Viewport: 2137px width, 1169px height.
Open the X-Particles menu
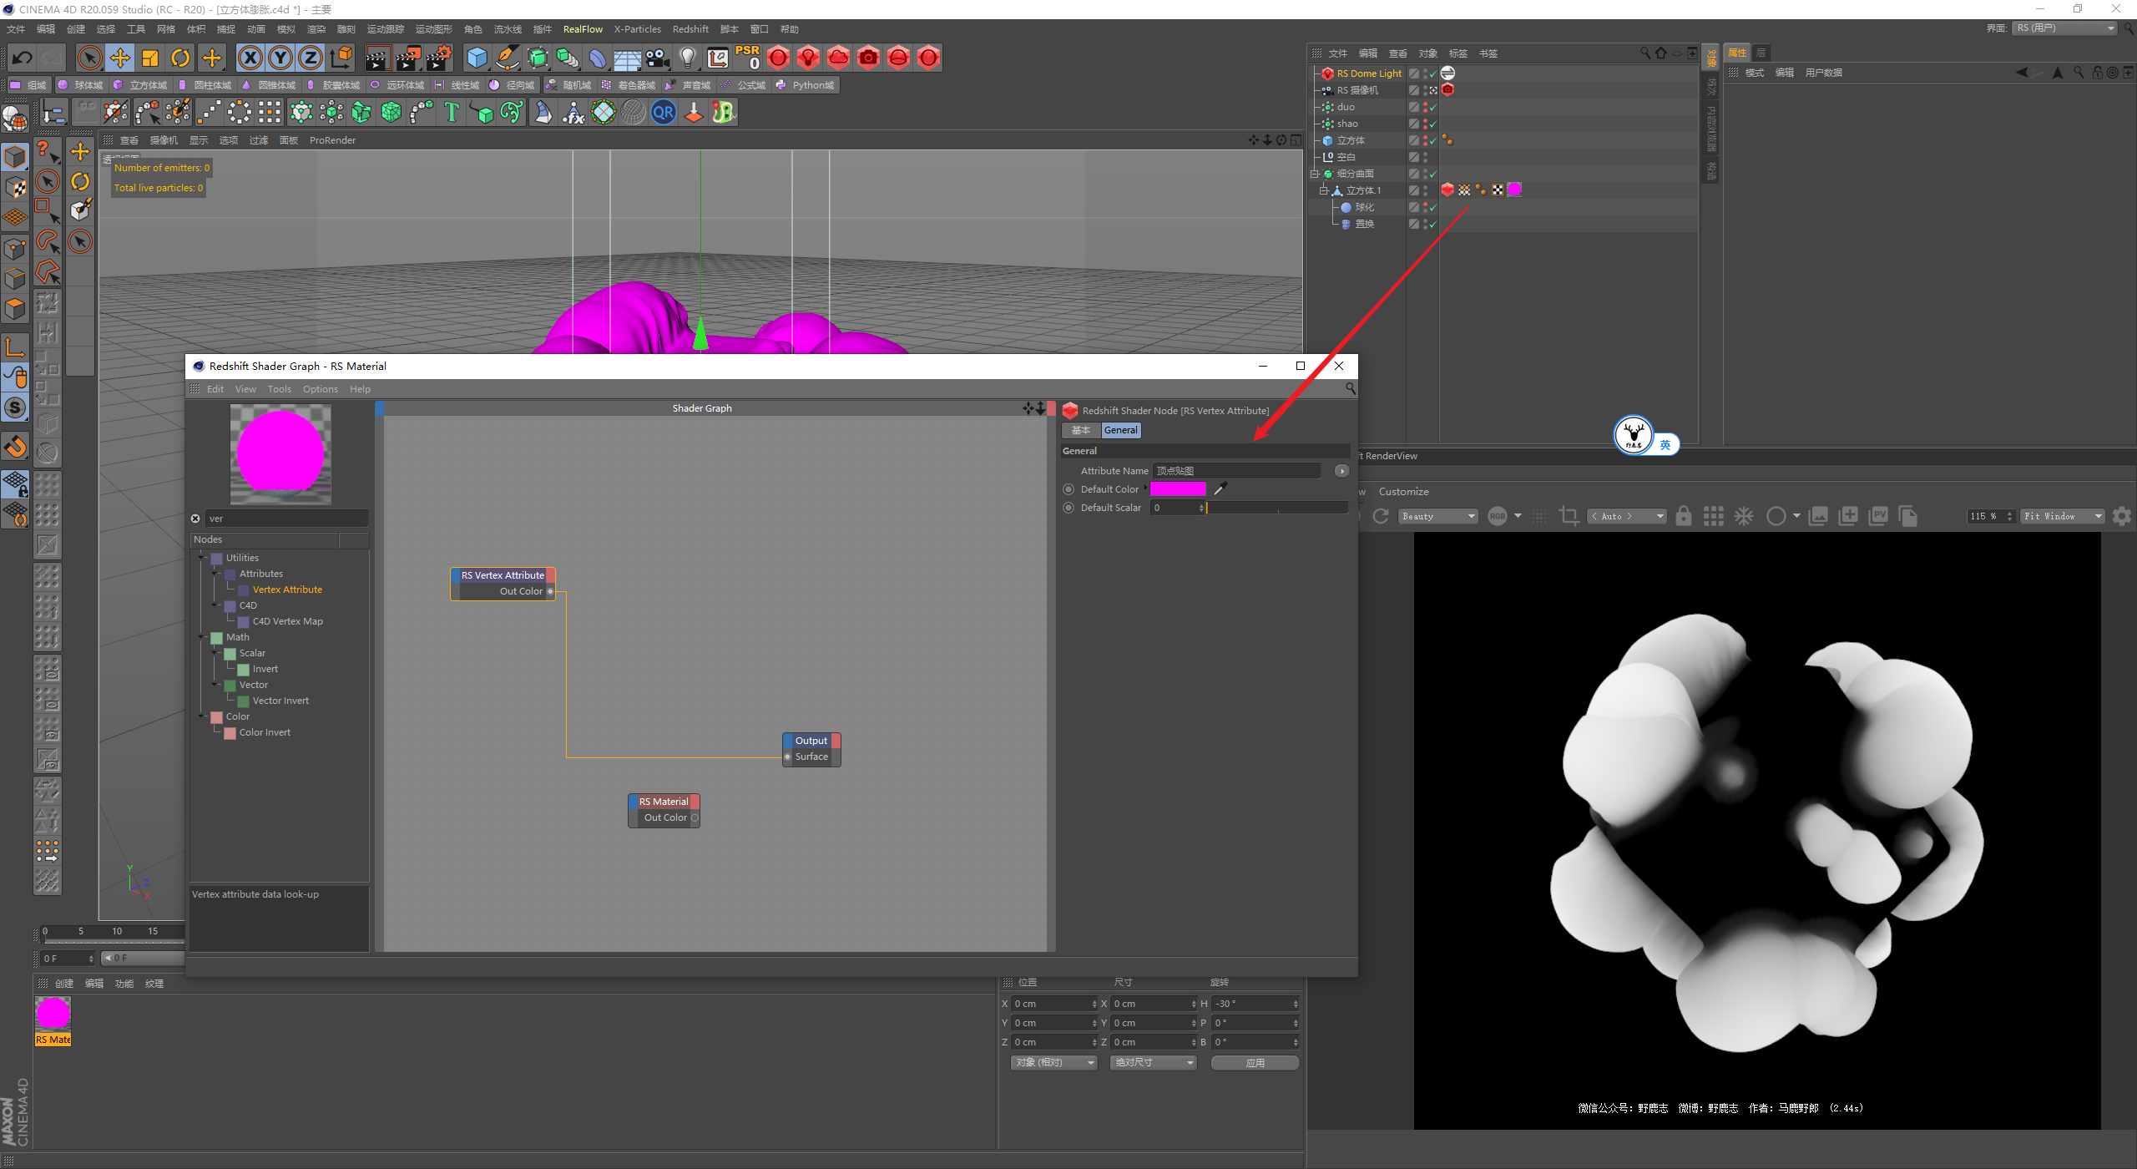click(x=637, y=29)
